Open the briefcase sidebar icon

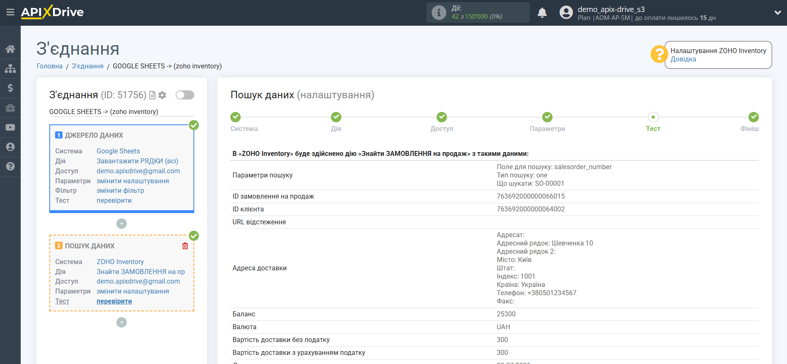[10, 108]
